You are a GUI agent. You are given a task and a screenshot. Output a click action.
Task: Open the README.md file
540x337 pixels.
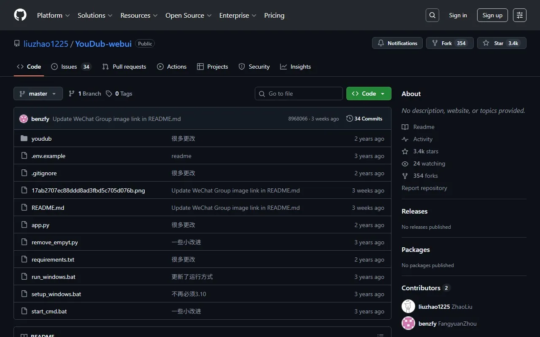coord(48,208)
